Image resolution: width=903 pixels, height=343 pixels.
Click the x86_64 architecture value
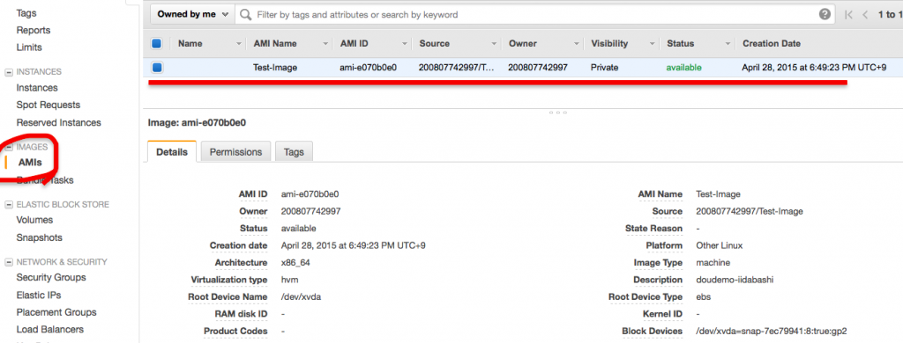point(296,263)
